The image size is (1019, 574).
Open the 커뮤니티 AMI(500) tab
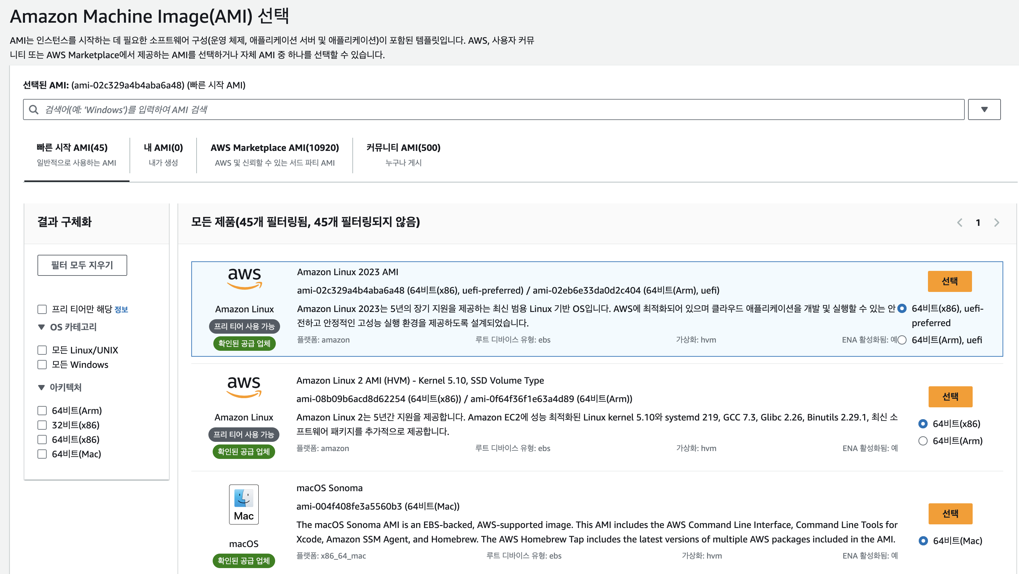click(x=403, y=154)
